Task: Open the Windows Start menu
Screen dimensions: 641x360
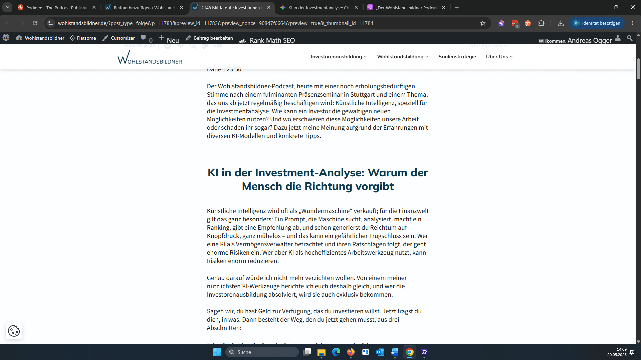Action: 217,352
